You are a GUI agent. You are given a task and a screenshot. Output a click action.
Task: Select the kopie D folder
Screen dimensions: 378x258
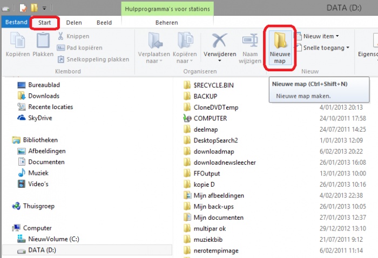click(199, 185)
